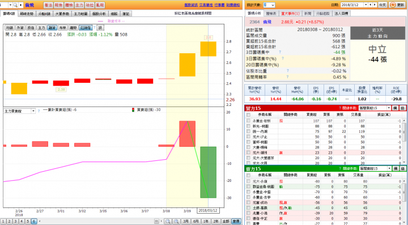Open the stock code dropdown arrow
This screenshot has height=225, width=408.
[x=10, y=5]
